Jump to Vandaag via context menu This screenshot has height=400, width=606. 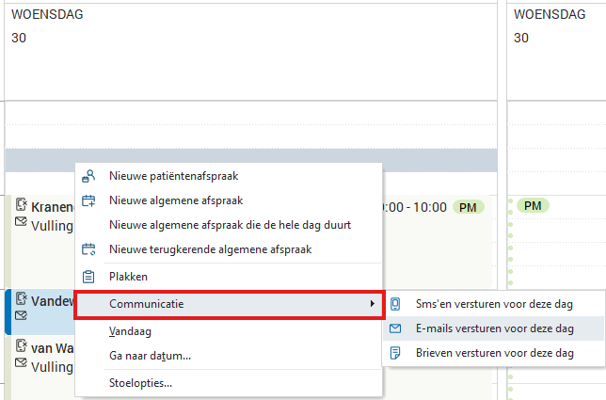(130, 331)
